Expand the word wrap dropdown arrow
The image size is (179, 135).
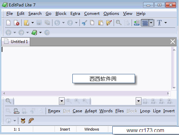[151, 23]
